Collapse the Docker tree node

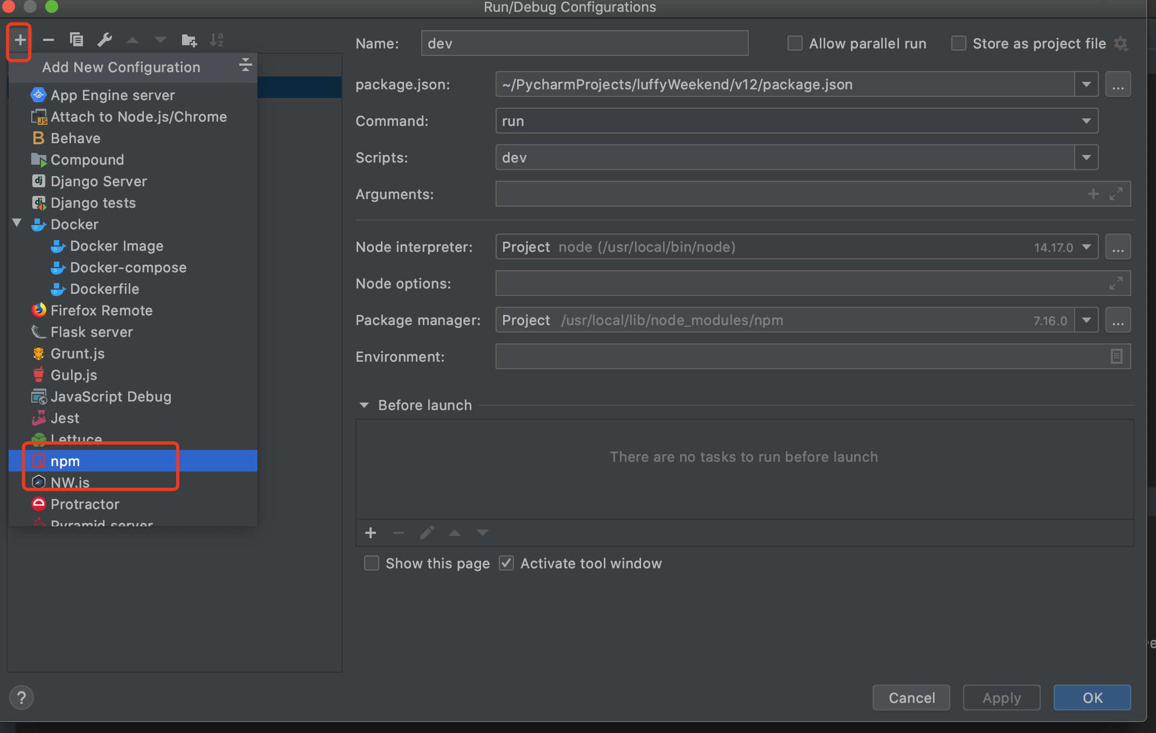17,223
